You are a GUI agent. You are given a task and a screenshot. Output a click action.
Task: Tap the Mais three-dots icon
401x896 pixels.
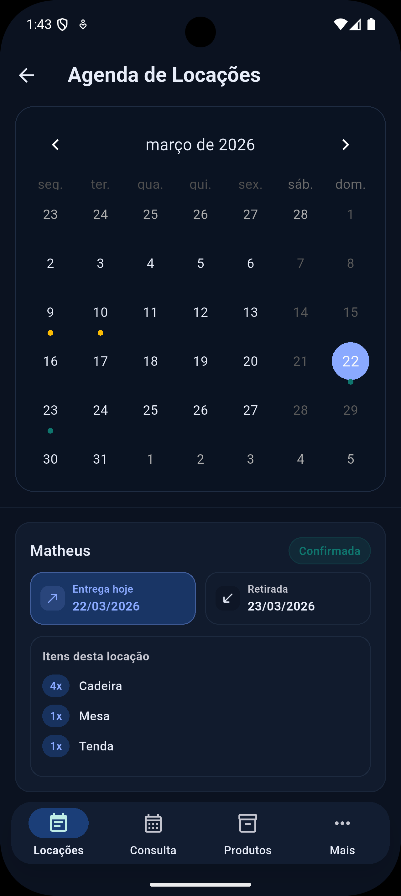[342, 823]
